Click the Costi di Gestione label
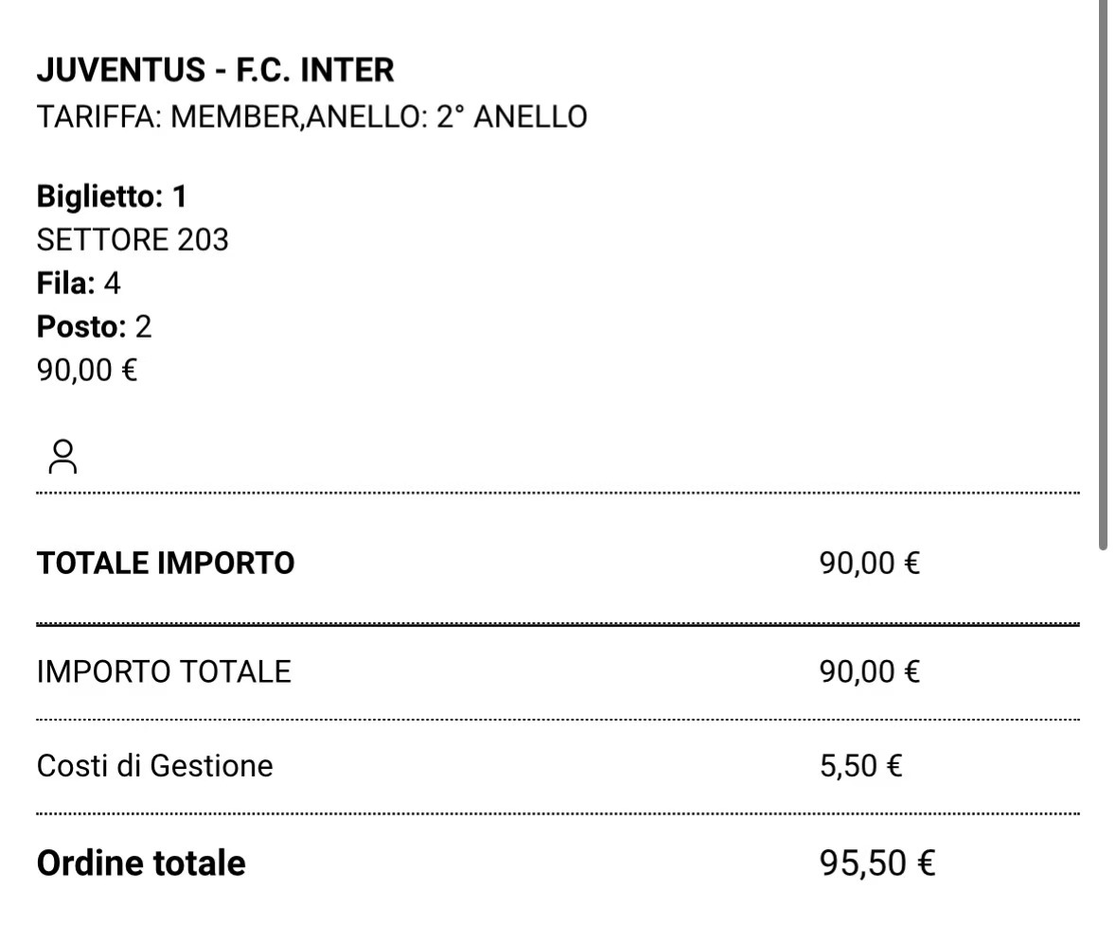 coord(155,766)
